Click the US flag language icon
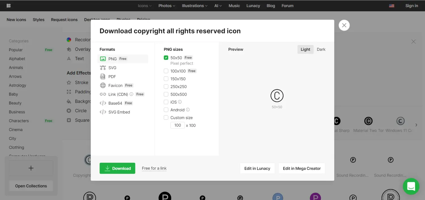The height and width of the screenshot is (200, 425). 392,6
